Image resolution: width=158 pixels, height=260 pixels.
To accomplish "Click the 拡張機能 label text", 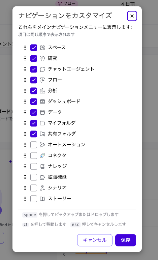I will [57, 177].
